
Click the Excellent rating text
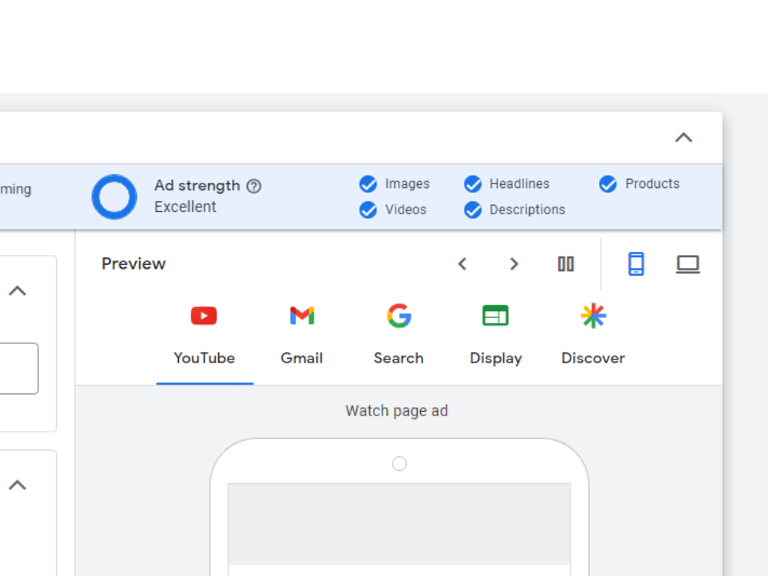tap(185, 207)
